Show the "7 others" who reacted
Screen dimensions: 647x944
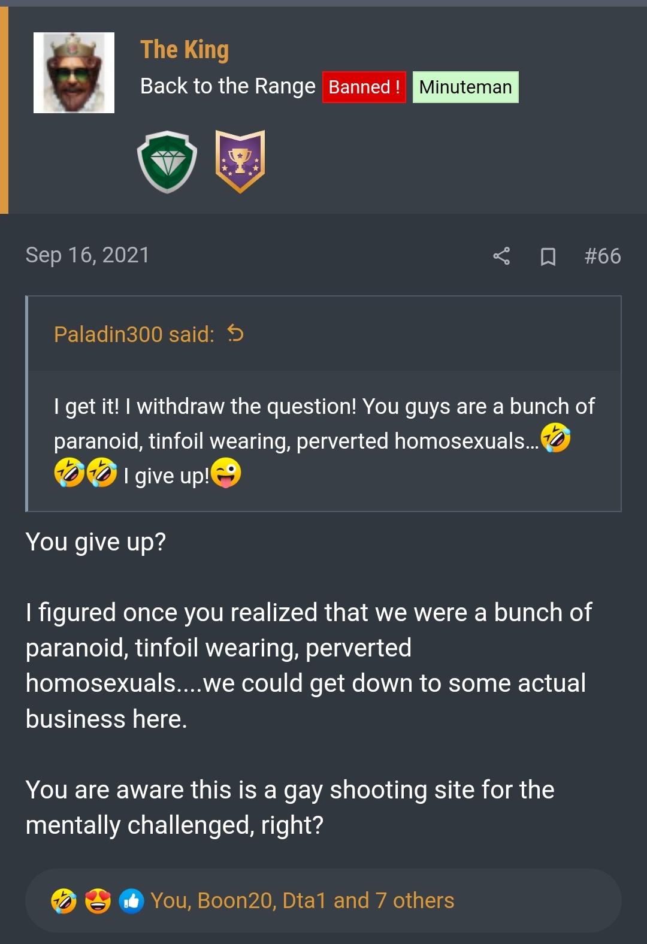tap(415, 901)
